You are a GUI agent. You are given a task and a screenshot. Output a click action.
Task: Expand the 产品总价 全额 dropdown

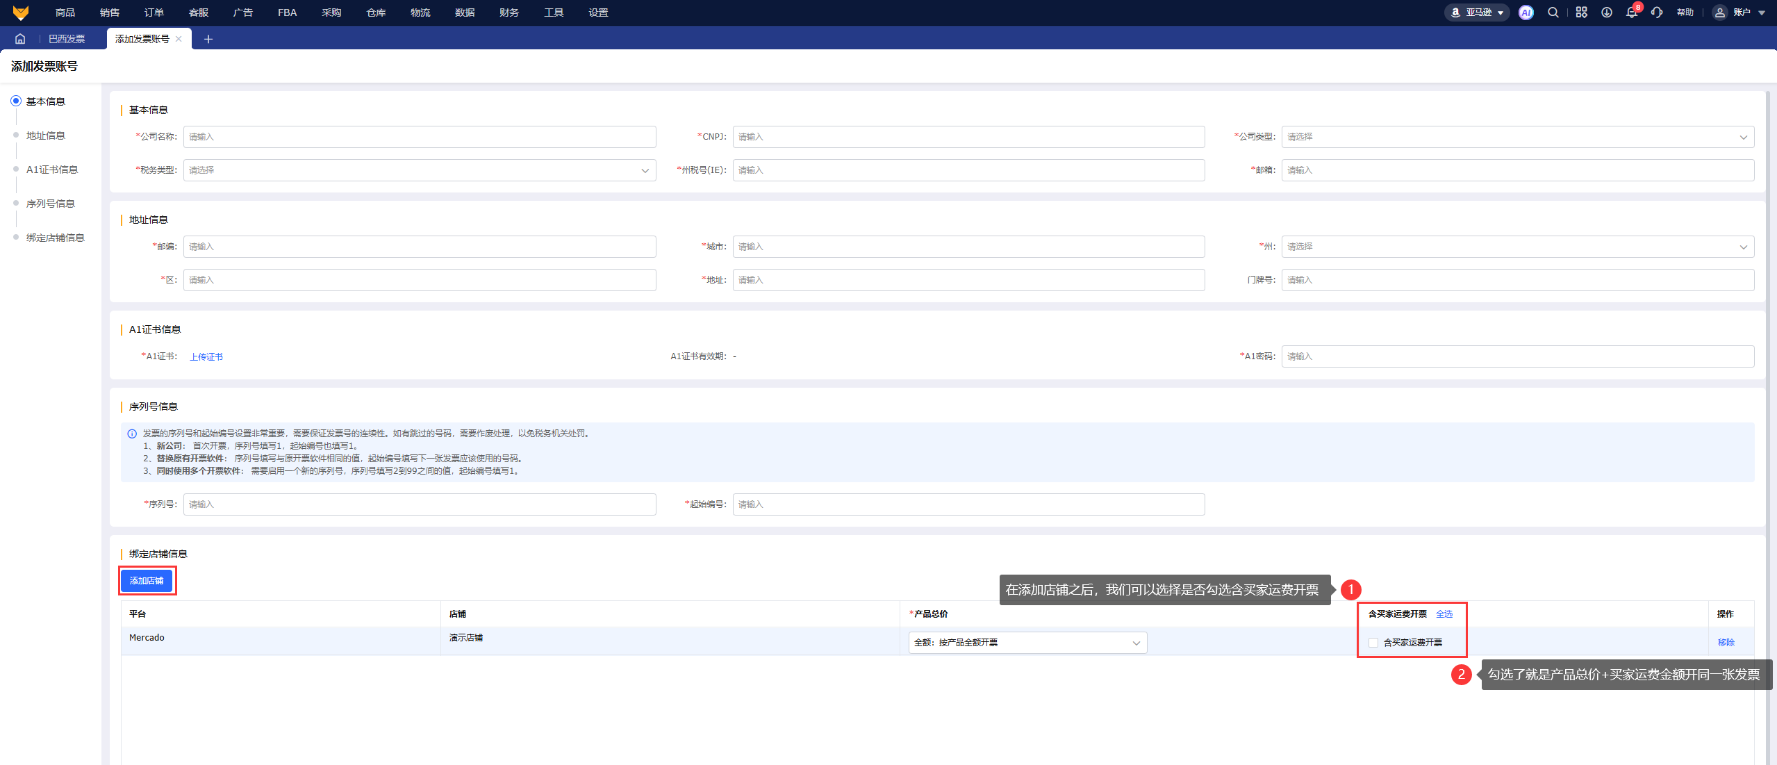[x=1027, y=643]
